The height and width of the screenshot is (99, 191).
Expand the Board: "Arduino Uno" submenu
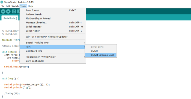(53, 43)
